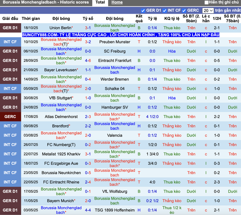
Task: Click the 'Tỷ số' column header
Action: [x=88, y=19]
